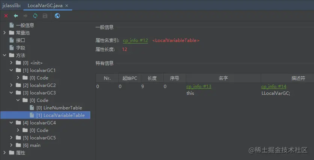Click the 起始PC column header

130,78
